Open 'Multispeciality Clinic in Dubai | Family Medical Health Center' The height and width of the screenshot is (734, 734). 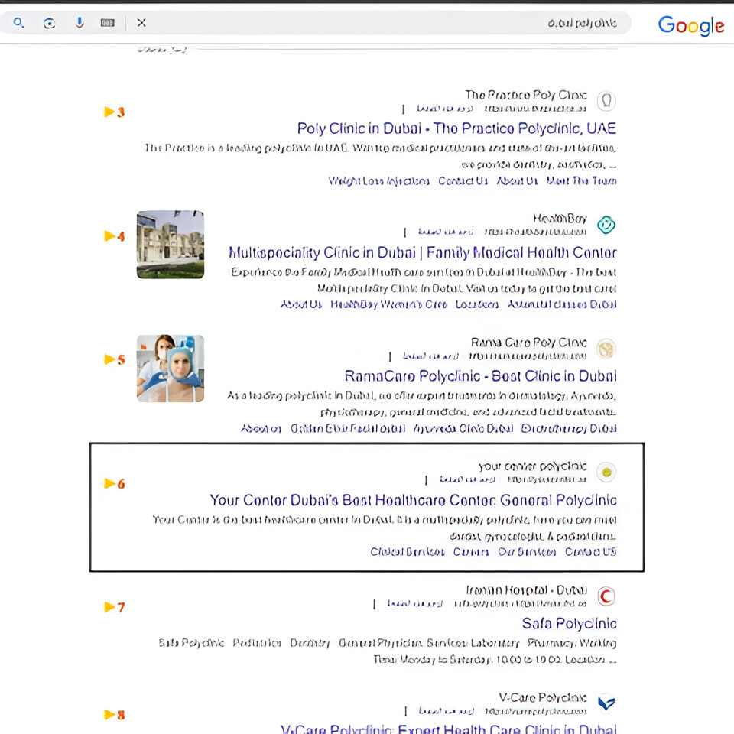pyautogui.click(x=422, y=253)
